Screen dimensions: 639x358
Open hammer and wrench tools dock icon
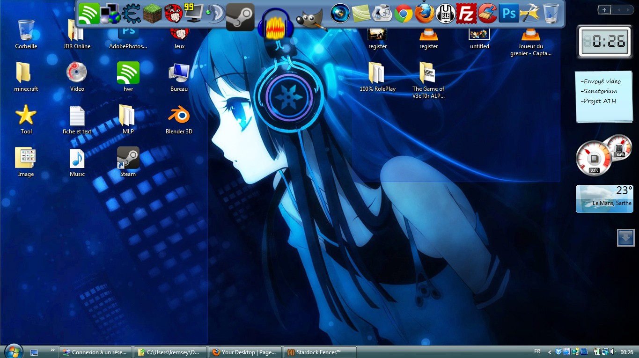click(x=530, y=14)
